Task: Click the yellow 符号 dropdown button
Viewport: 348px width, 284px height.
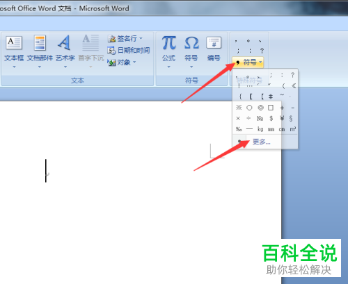Action: (248, 62)
